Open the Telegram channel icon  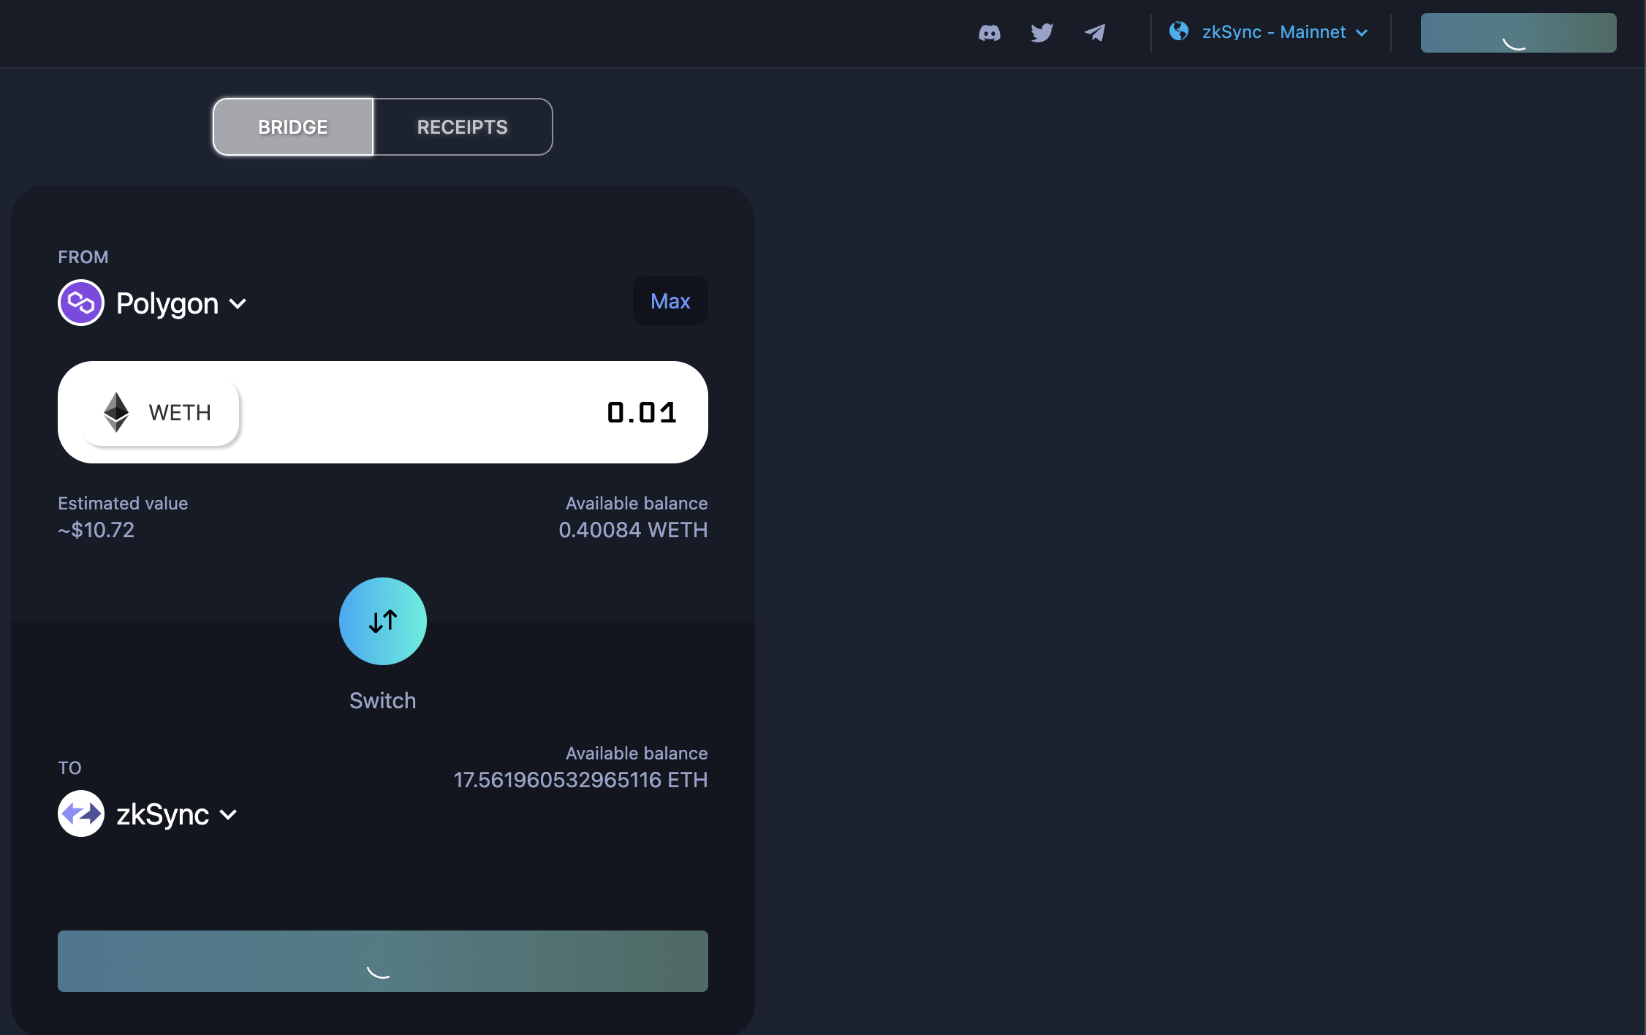(1096, 32)
